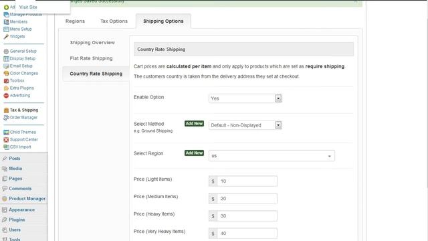Open the Toolbox link
Screen dimensions: 428x241
tap(17, 81)
